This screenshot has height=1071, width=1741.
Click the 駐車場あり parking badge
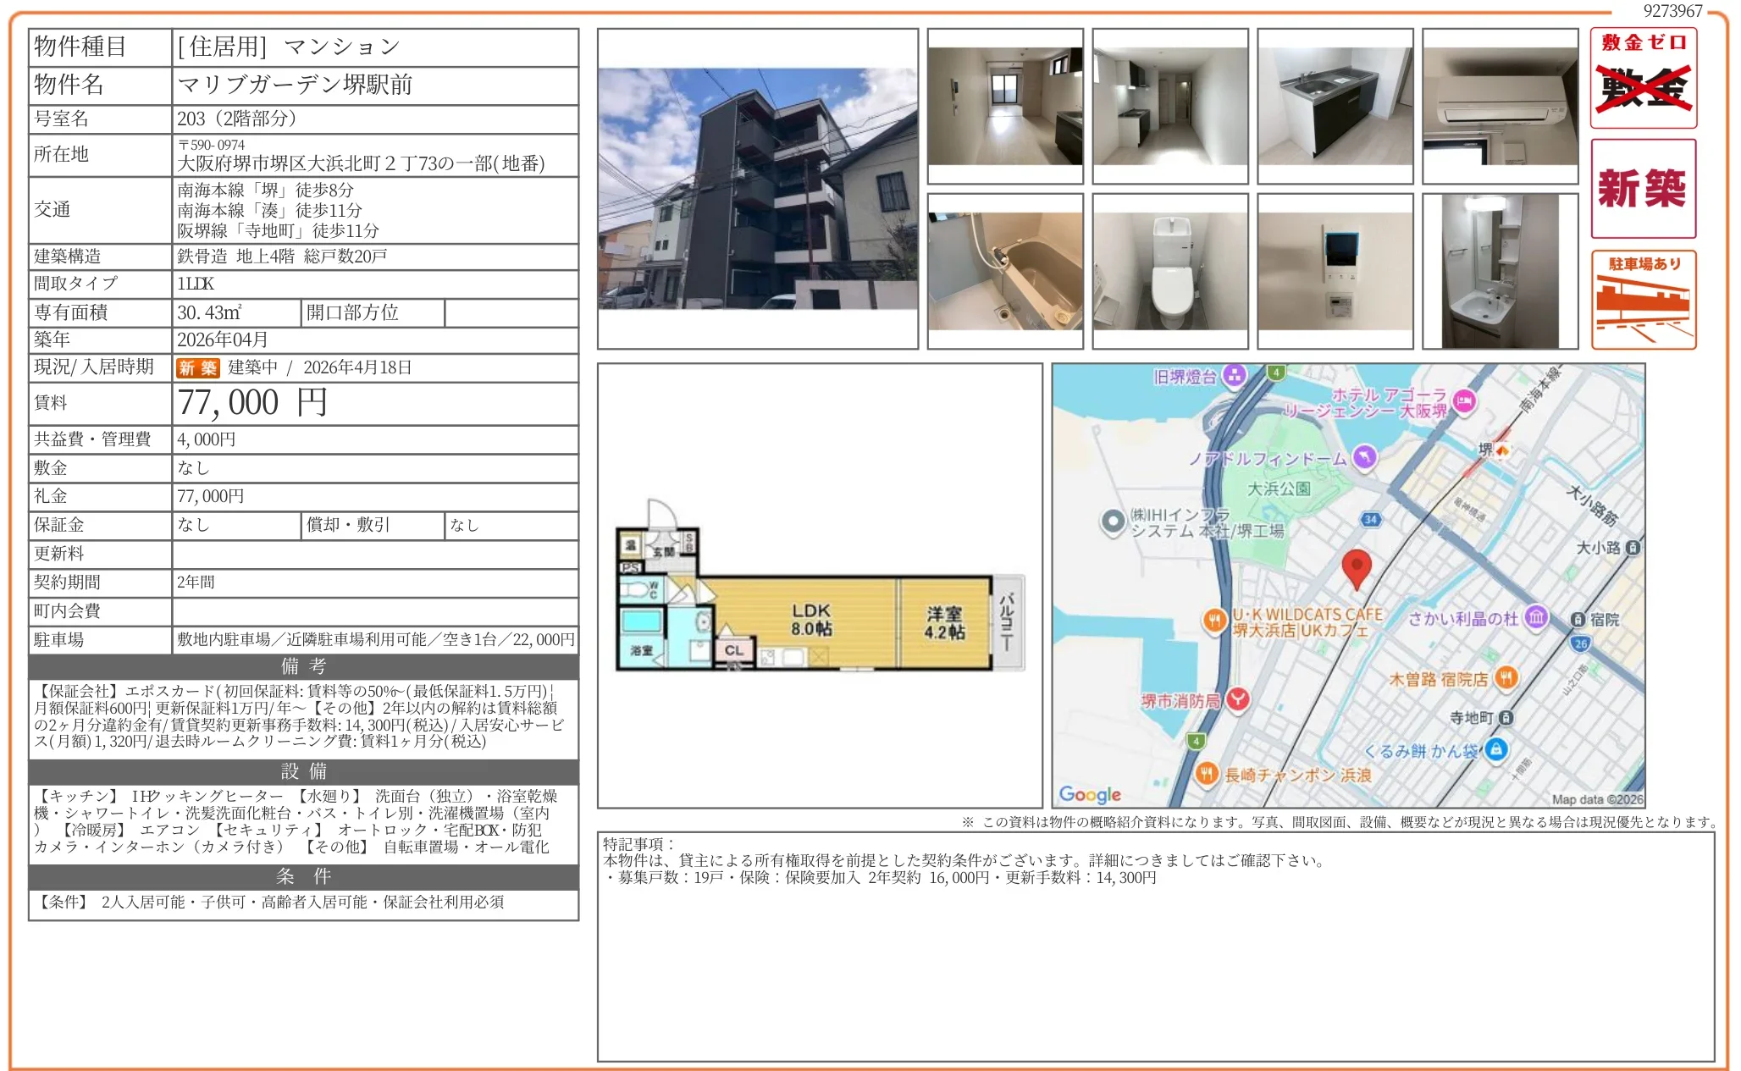(x=1643, y=300)
